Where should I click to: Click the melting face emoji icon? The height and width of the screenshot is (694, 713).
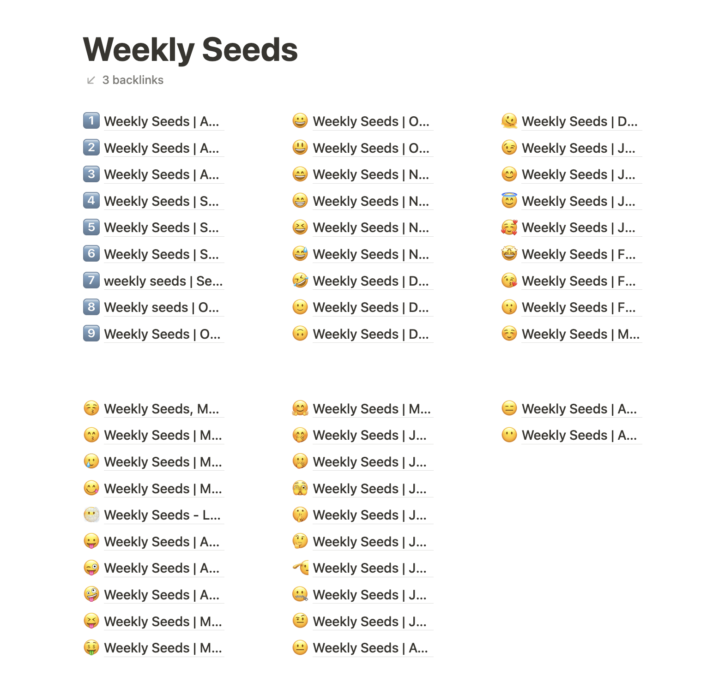coord(509,121)
